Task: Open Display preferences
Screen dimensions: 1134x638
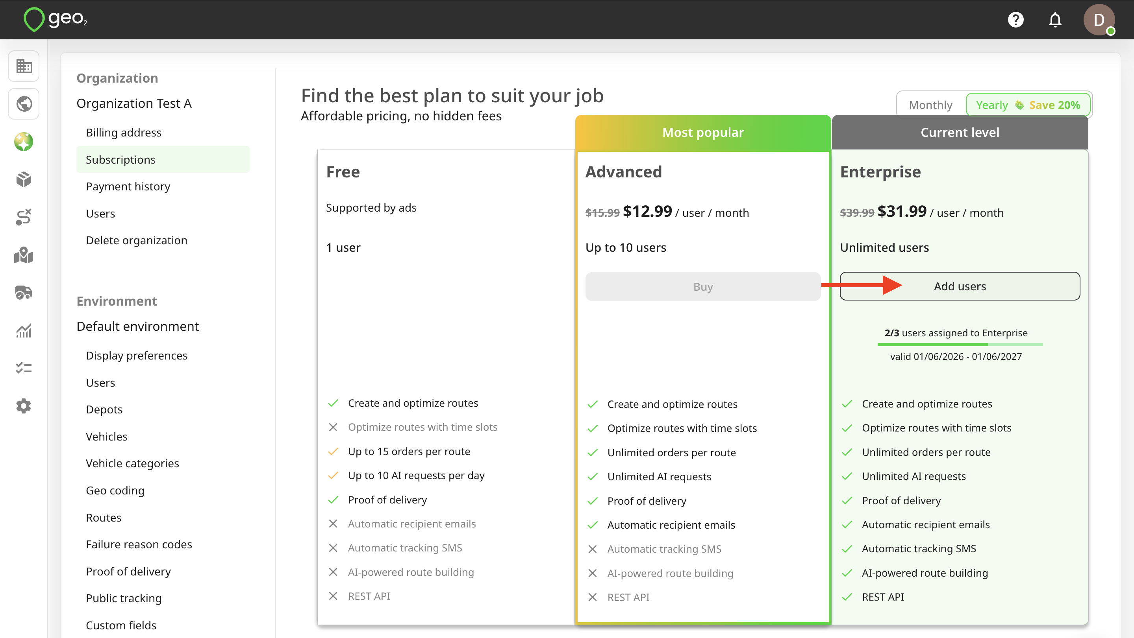Action: (x=137, y=355)
